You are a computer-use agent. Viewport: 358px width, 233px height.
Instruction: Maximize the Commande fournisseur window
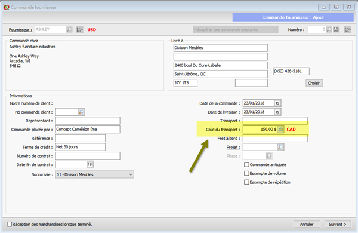[337, 7]
